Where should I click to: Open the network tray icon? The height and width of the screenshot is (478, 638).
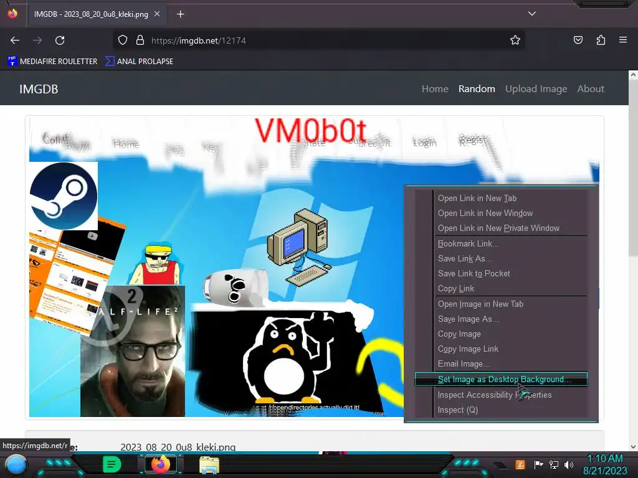(554, 464)
